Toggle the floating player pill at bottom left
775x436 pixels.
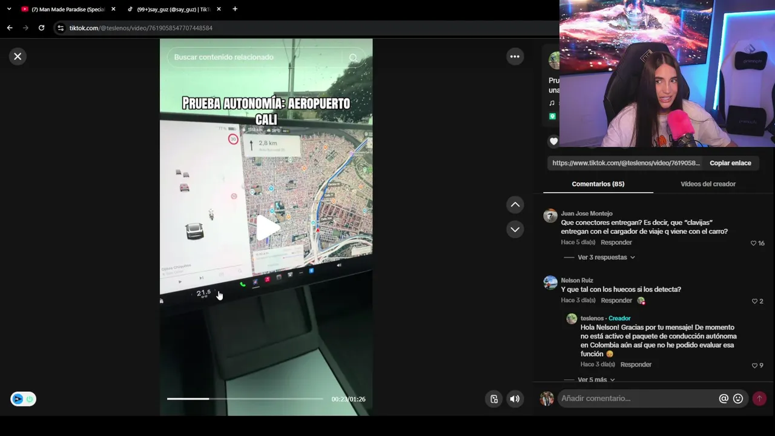tap(23, 399)
